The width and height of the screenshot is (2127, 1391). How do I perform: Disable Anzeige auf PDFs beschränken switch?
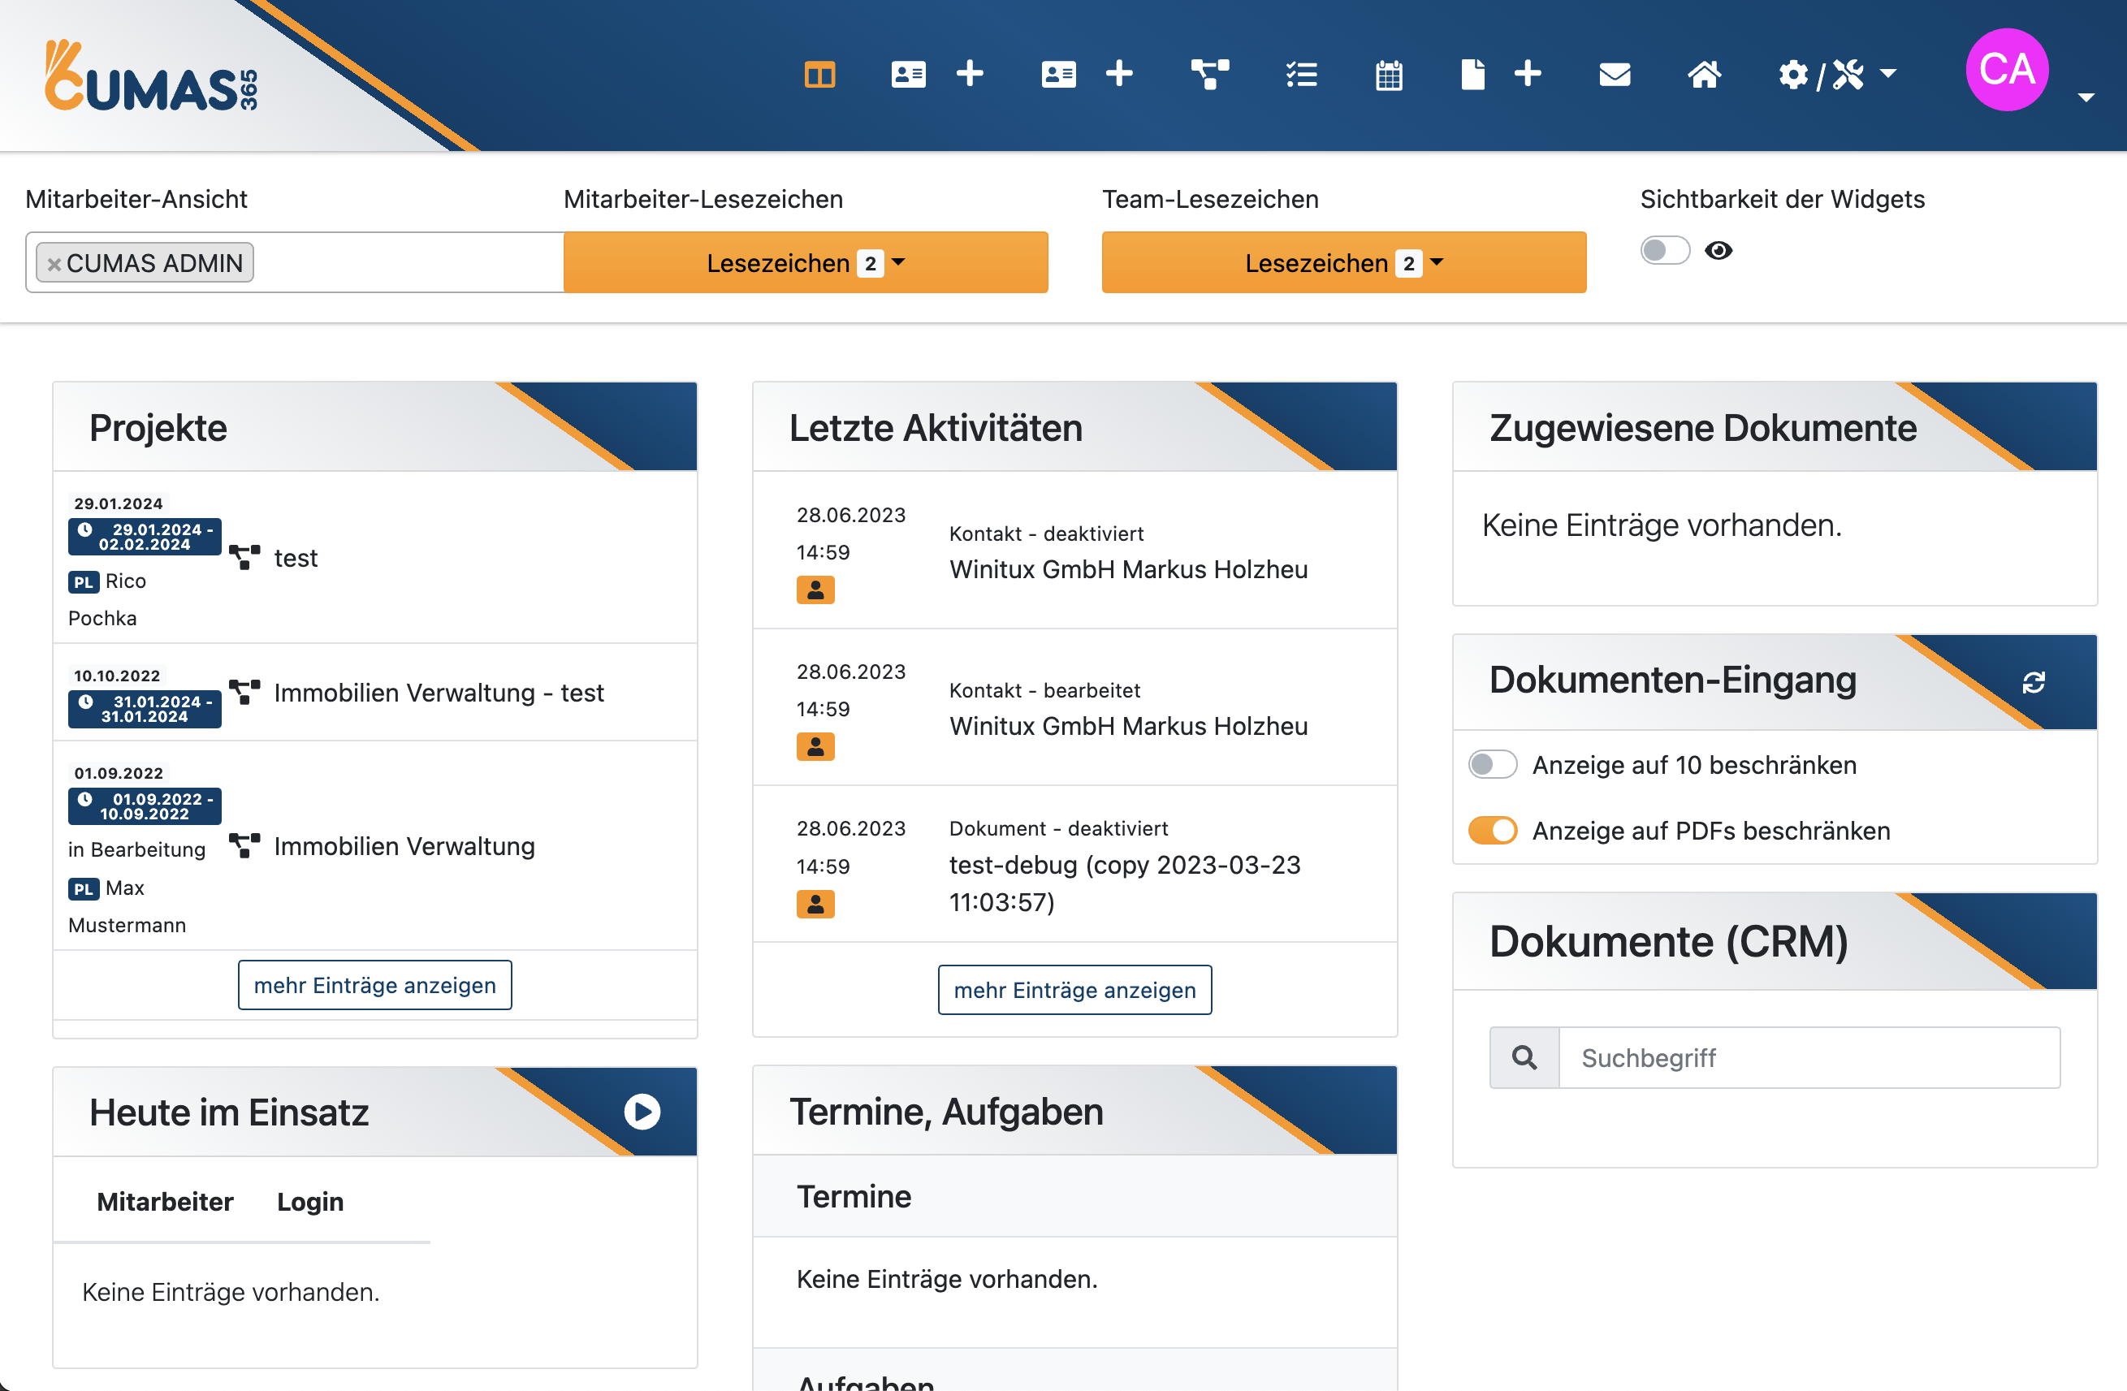pyautogui.click(x=1492, y=831)
